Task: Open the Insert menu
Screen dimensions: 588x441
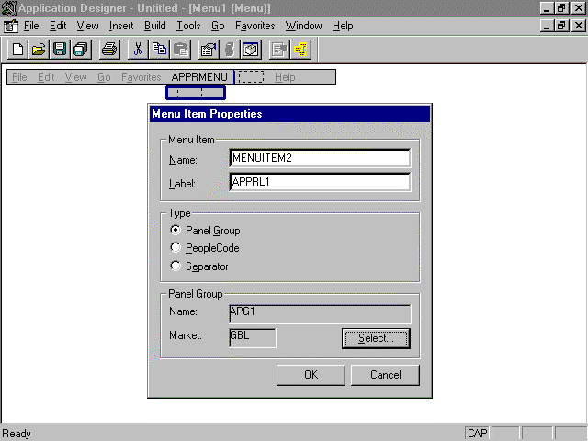Action: [x=121, y=26]
